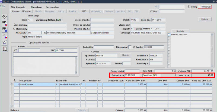Click the Došlo dne field 07.11.2018
This screenshot has width=217, height=112.
[x=158, y=20]
